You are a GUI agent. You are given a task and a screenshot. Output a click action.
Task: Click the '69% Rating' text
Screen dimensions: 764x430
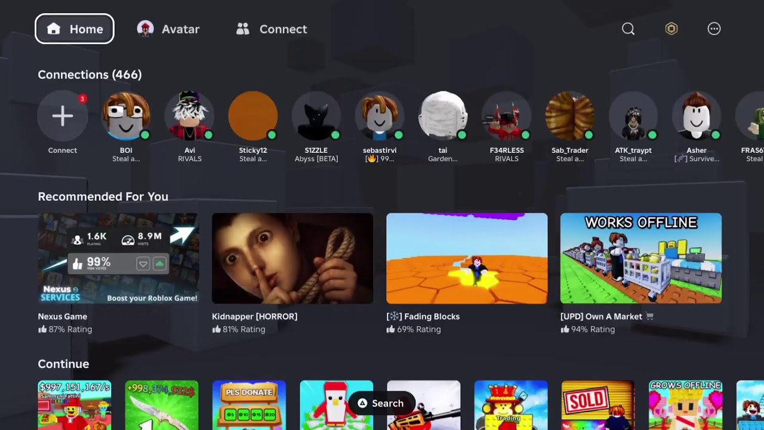tap(418, 329)
